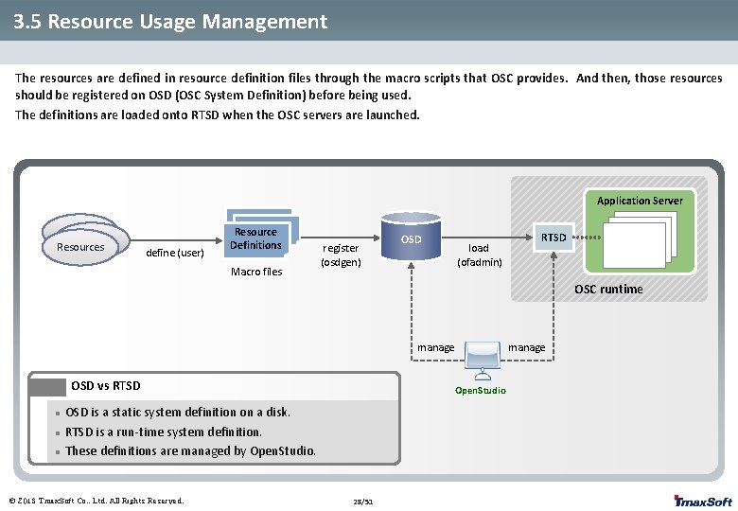Viewport: 738px width, 511px height.
Task: Click the 'manage' label near RTSD line
Action: tap(527, 347)
